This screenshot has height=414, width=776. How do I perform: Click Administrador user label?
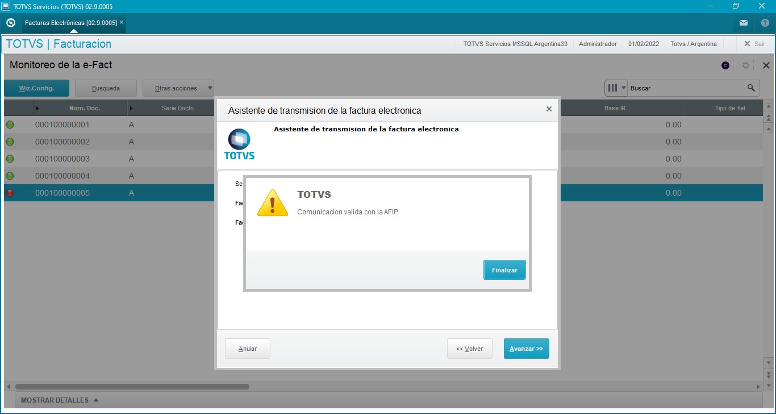click(x=598, y=44)
